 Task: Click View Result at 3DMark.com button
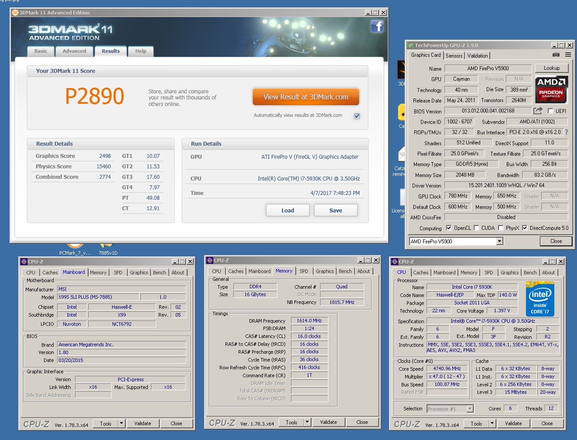[306, 97]
